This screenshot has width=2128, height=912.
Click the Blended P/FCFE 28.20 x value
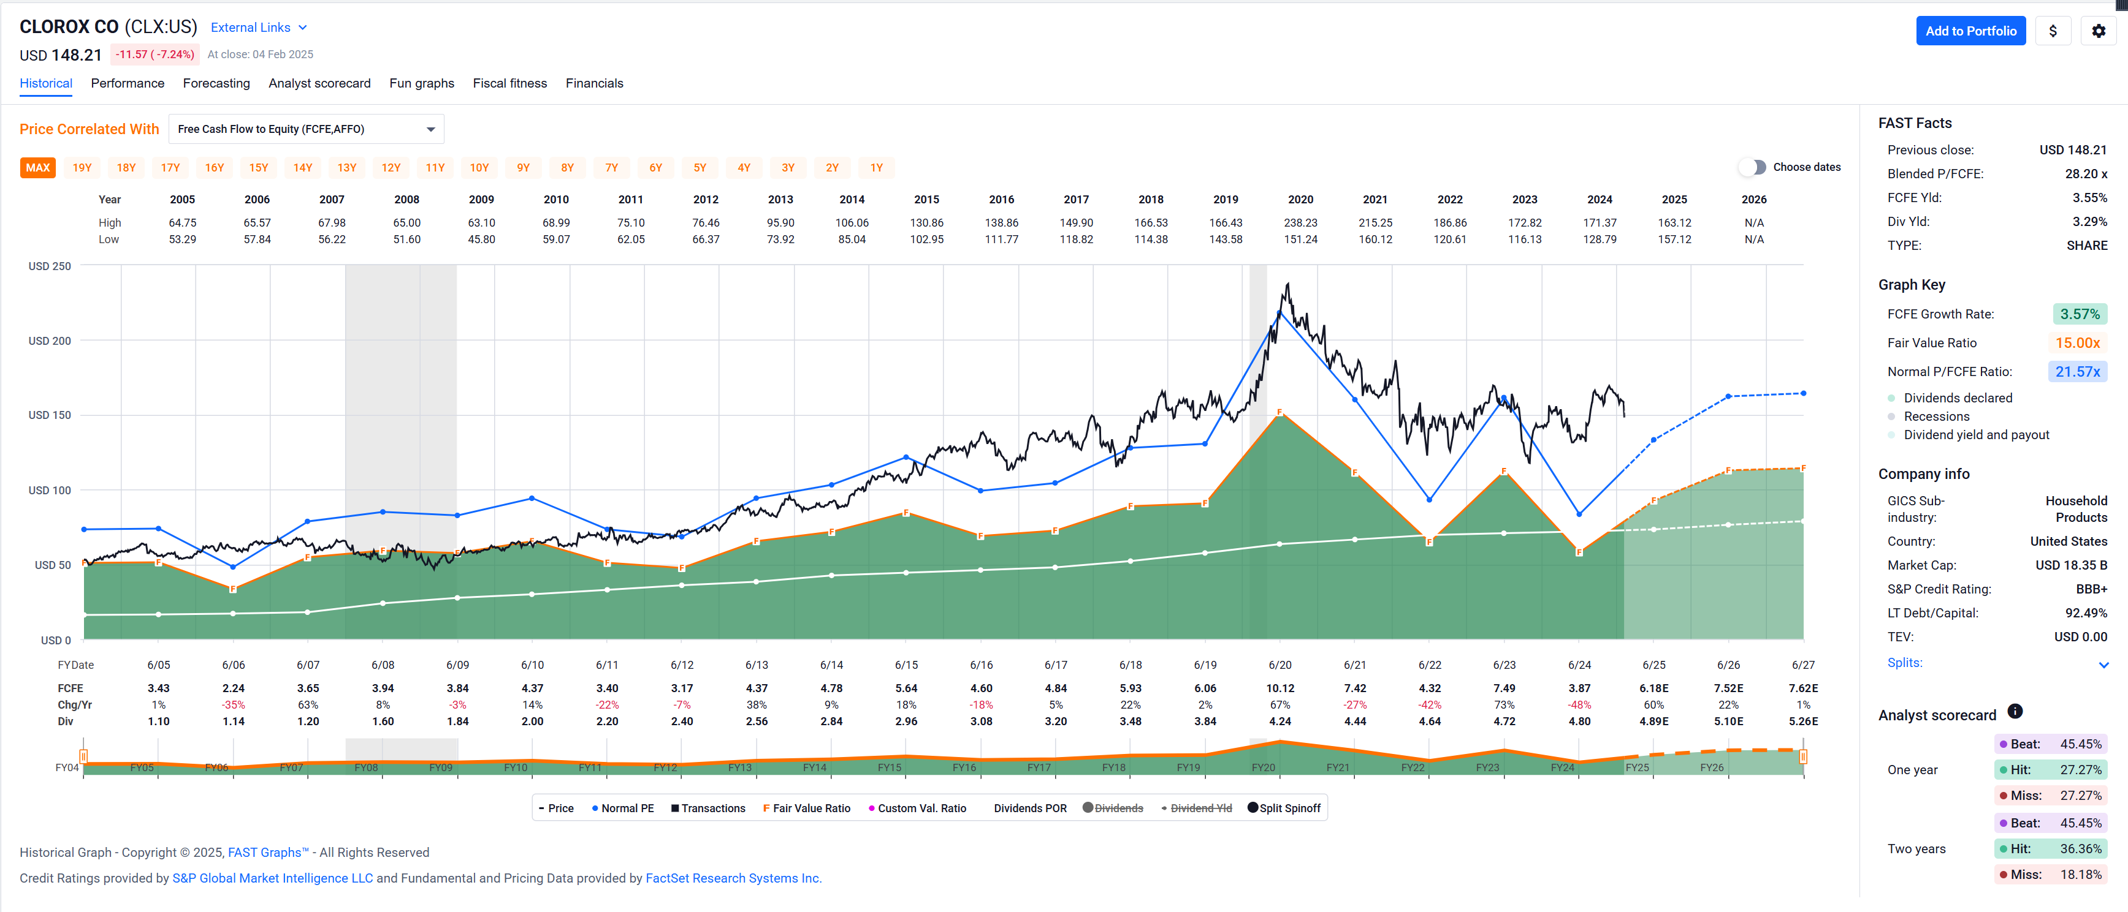(x=2086, y=173)
